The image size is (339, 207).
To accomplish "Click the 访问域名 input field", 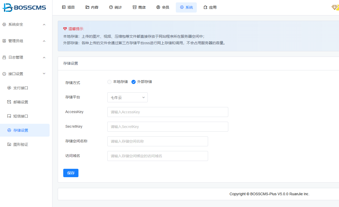I will (x=157, y=156).
